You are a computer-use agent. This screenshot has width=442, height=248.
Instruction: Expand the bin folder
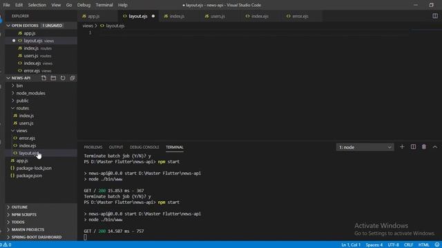pos(19,85)
